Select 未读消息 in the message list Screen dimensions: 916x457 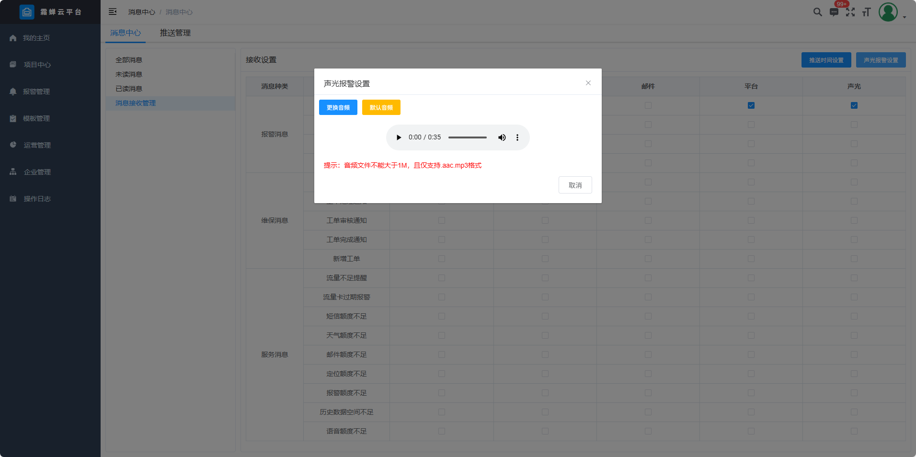click(x=129, y=74)
